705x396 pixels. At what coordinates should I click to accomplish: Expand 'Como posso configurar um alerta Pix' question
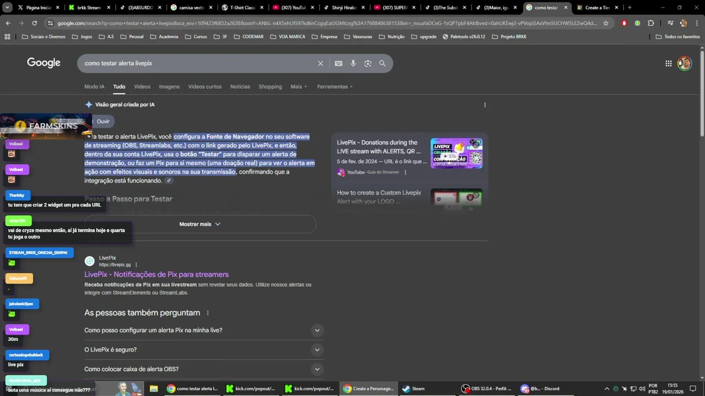coord(204,331)
